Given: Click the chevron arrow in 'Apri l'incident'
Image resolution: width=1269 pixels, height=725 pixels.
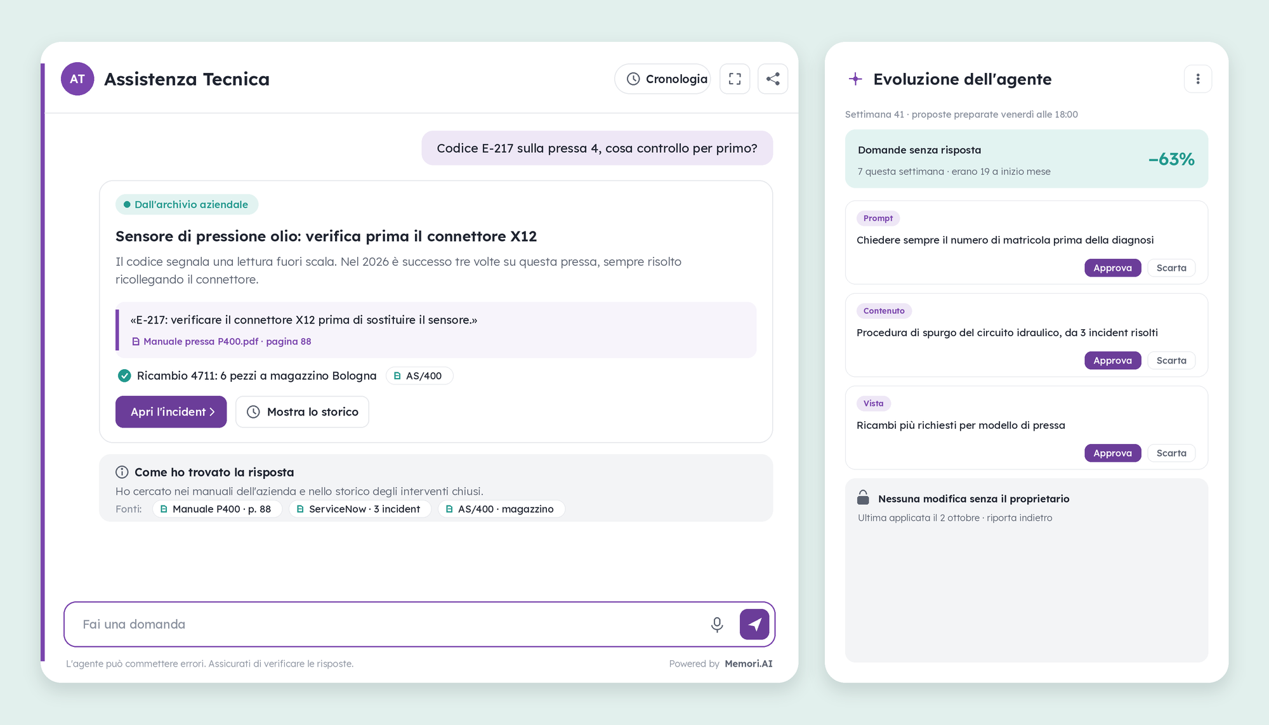Looking at the screenshot, I should click(212, 412).
